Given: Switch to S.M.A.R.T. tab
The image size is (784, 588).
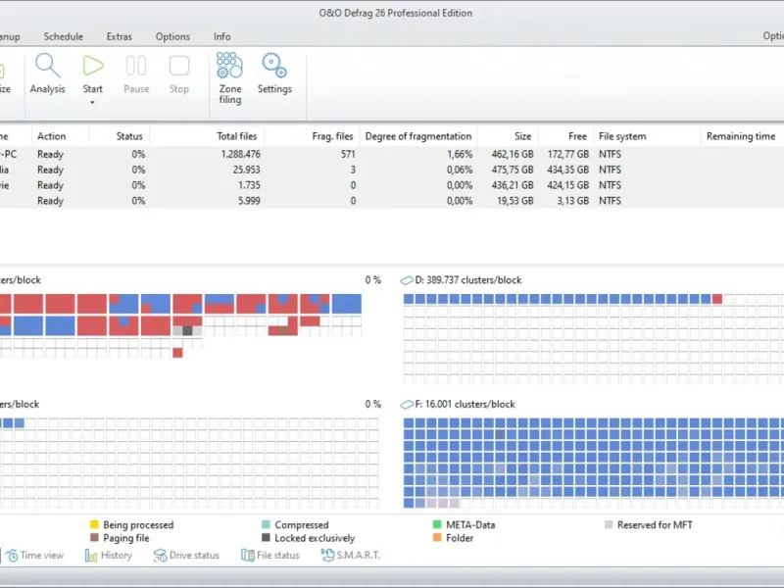Looking at the screenshot, I should pyautogui.click(x=351, y=555).
